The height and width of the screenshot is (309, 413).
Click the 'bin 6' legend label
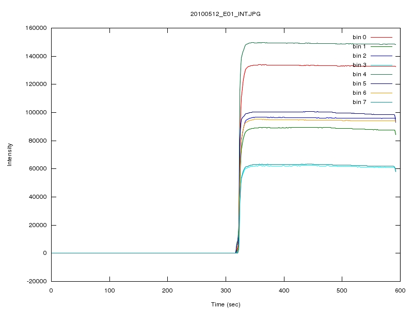point(359,93)
